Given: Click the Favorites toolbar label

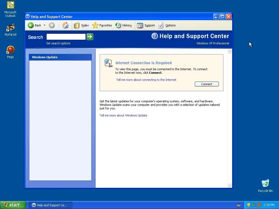Looking at the screenshot, I should pyautogui.click(x=105, y=25).
